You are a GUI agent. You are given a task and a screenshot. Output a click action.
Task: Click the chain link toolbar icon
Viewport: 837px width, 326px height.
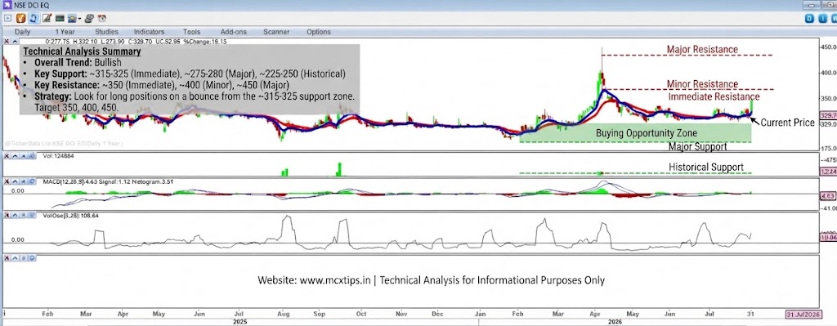coord(89,18)
